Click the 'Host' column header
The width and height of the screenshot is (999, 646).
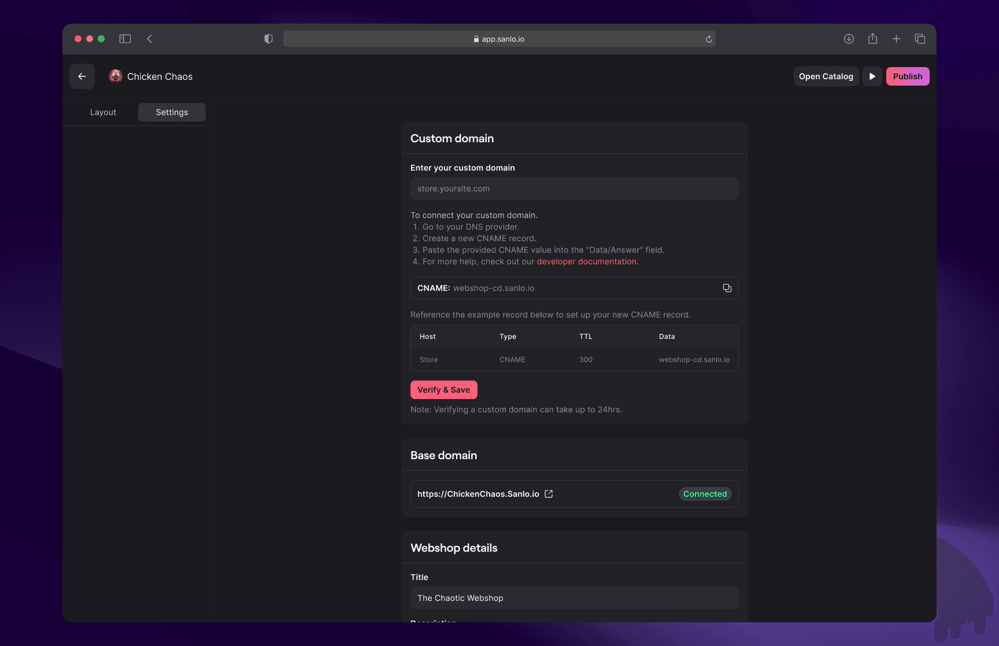point(428,337)
